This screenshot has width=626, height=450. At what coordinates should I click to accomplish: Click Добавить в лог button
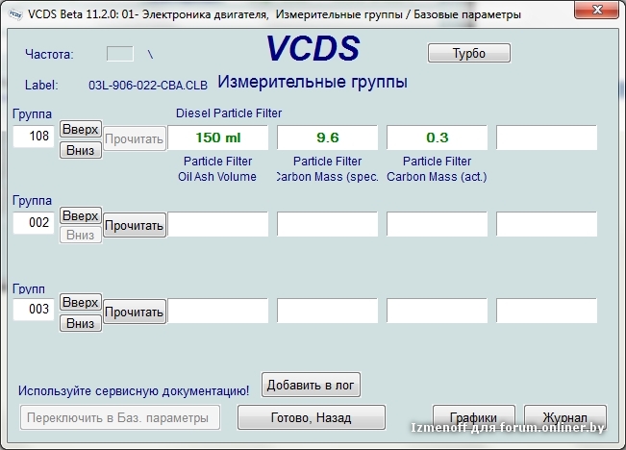tap(311, 385)
